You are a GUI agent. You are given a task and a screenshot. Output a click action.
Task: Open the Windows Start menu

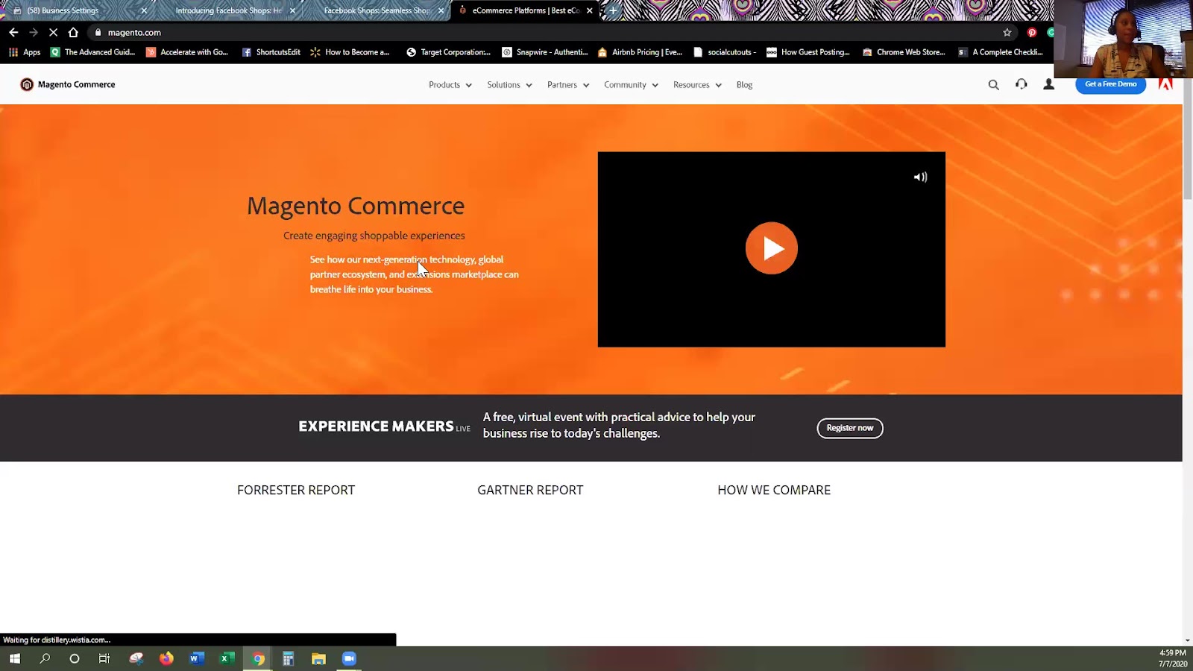15,658
